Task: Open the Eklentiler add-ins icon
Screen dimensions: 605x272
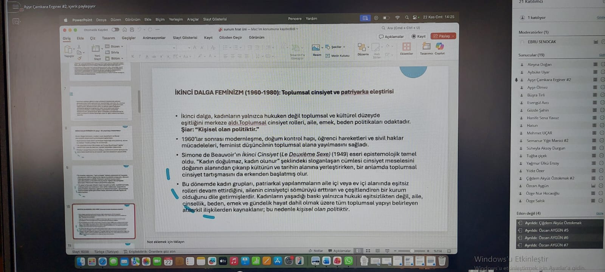Action: click(x=406, y=47)
